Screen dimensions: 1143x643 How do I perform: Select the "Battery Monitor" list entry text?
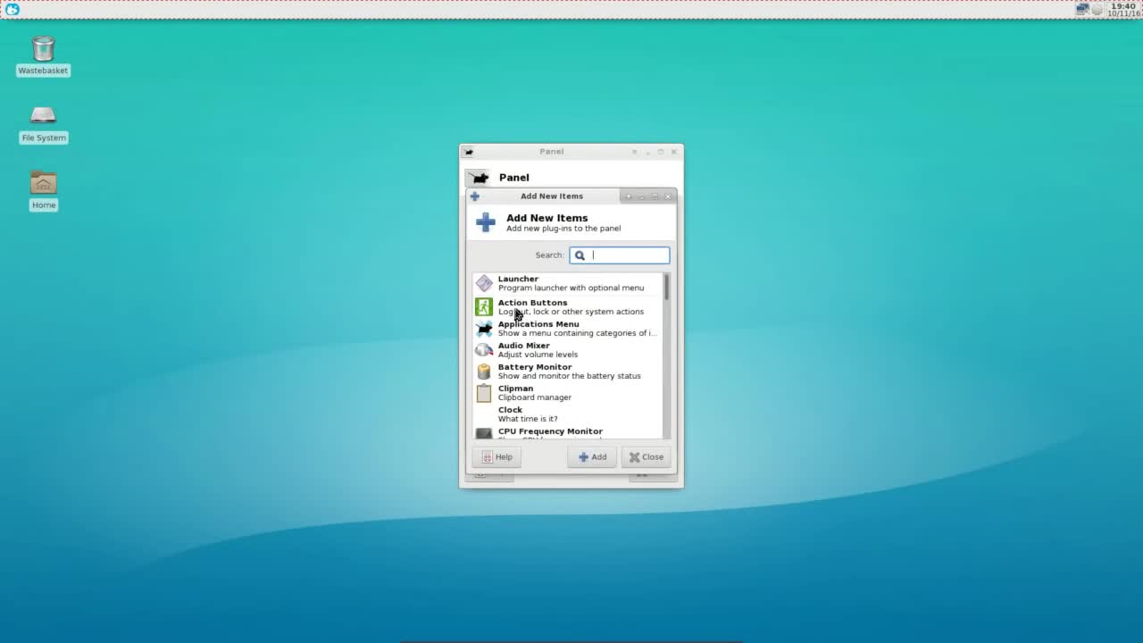(x=535, y=367)
